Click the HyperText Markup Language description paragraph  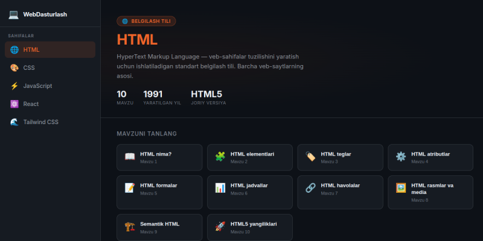pyautogui.click(x=210, y=66)
